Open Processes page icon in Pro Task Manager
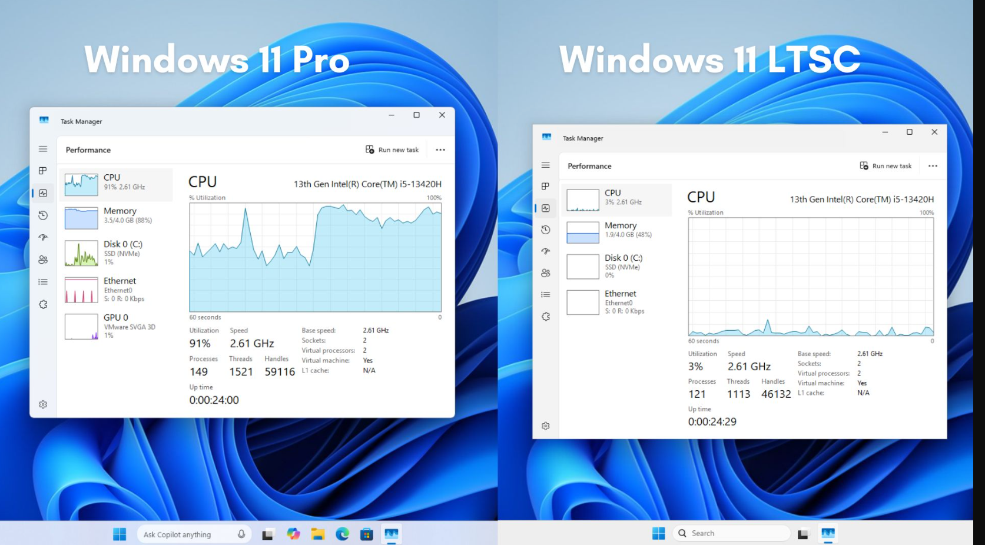Image resolution: width=985 pixels, height=545 pixels. (x=43, y=171)
